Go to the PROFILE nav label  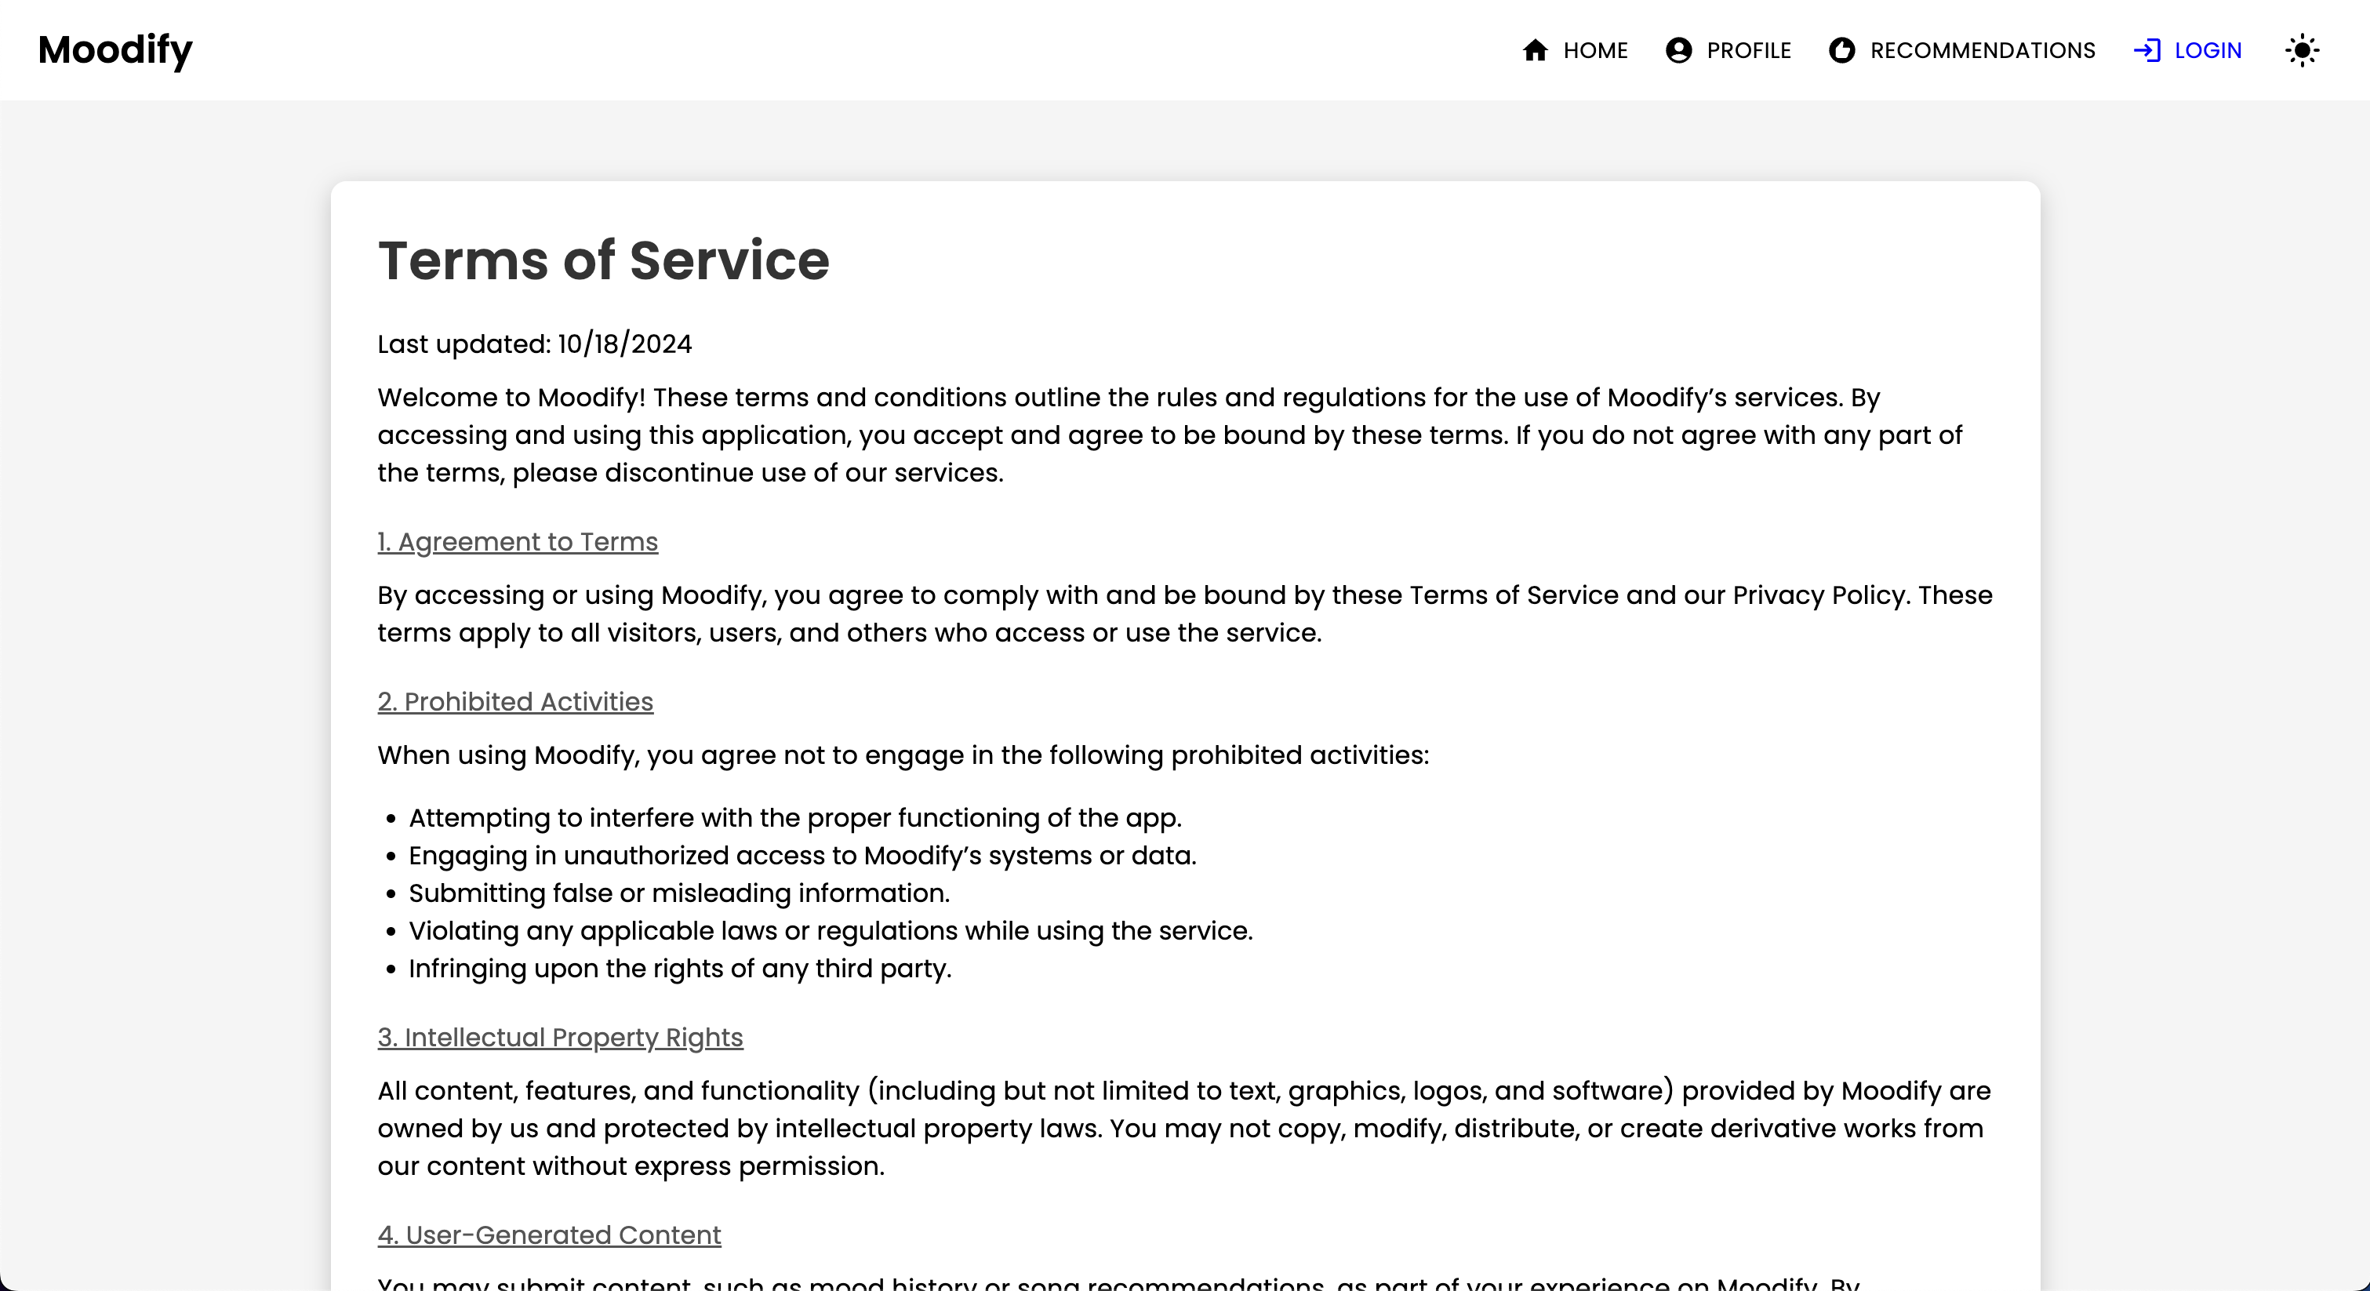pos(1748,51)
